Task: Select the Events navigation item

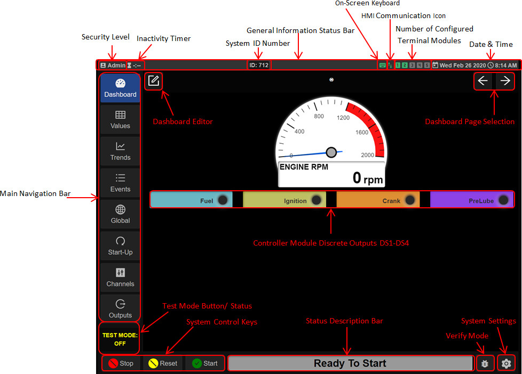Action: tap(120, 183)
